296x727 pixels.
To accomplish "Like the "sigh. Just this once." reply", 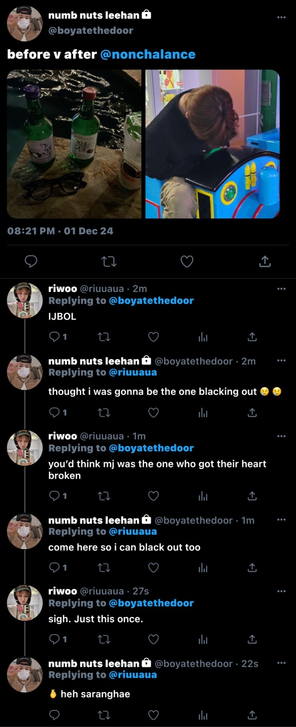I will (x=153, y=639).
